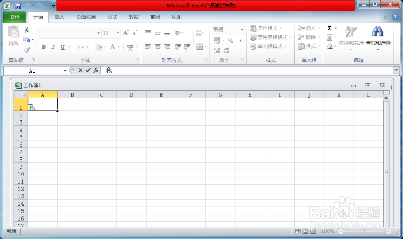403x239 pixels.
Task: Open Sort and Filter (排序和筛选)
Action: (351, 38)
